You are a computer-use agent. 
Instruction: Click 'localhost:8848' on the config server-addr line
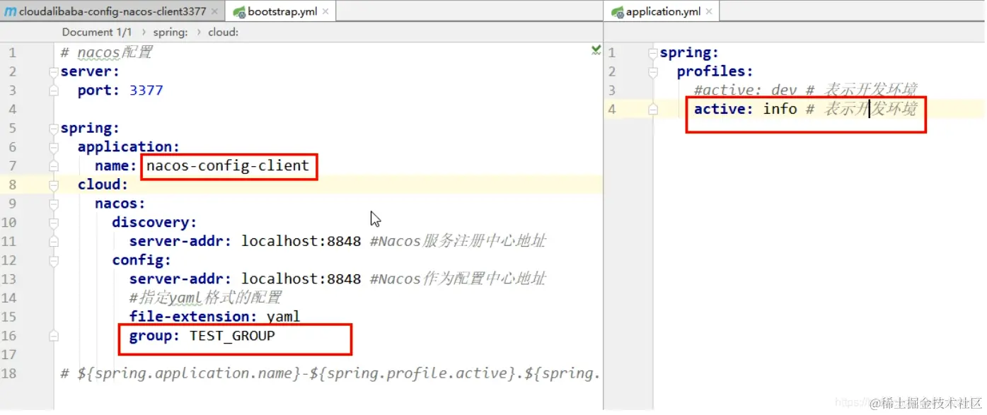301,279
